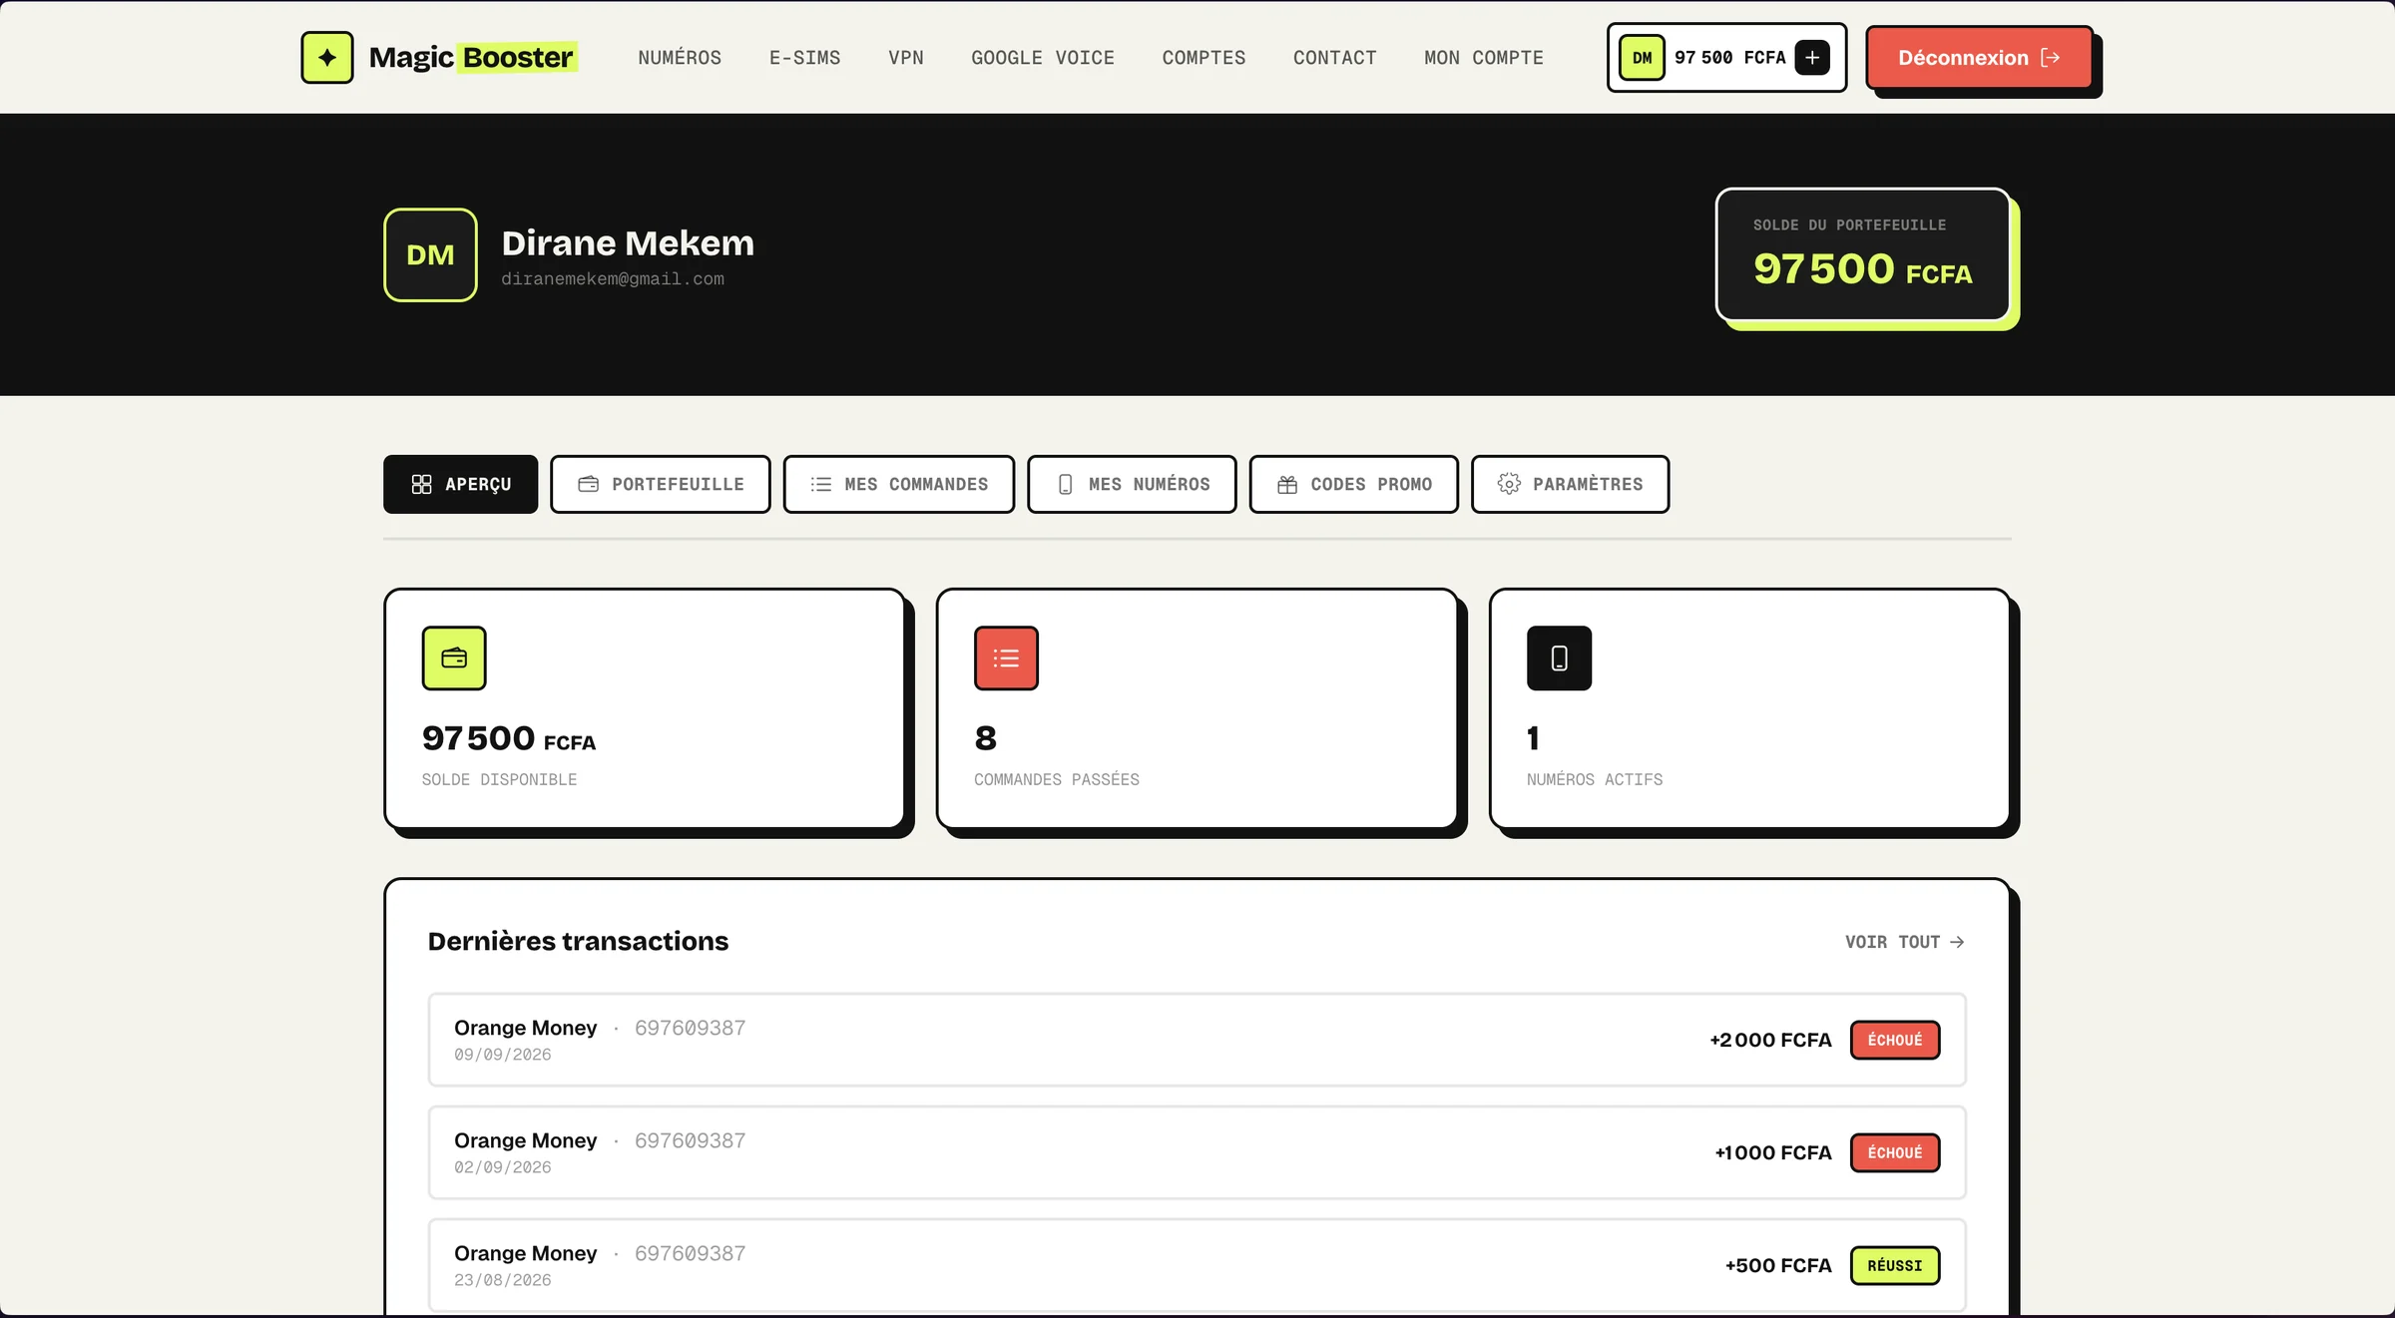Open the Paramètres tab

click(x=1570, y=484)
